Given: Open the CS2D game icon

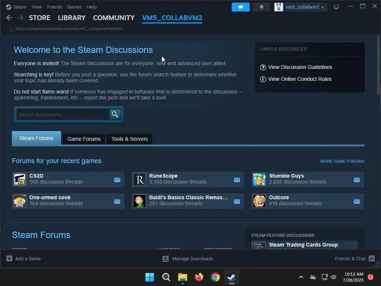Looking at the screenshot, I should 19,179.
